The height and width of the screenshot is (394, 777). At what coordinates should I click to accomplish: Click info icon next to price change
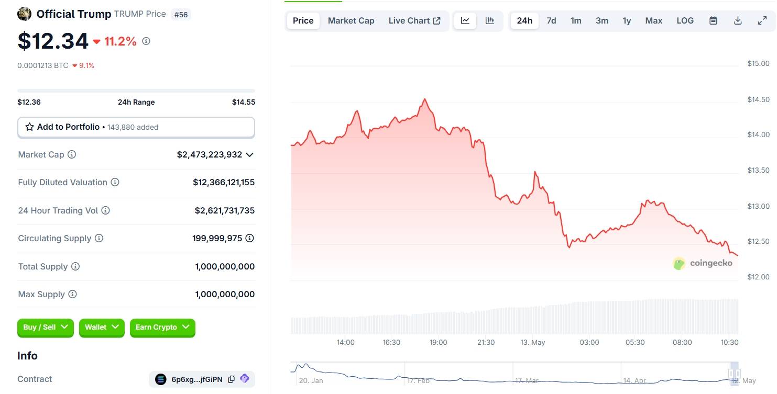(x=146, y=41)
